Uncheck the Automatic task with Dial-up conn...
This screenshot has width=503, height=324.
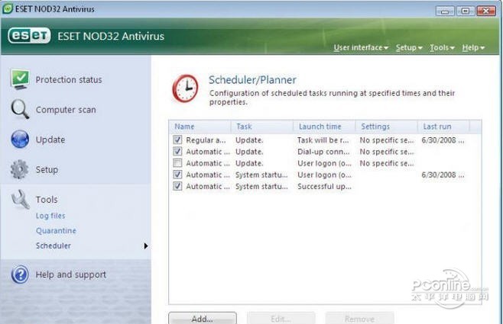pos(177,151)
